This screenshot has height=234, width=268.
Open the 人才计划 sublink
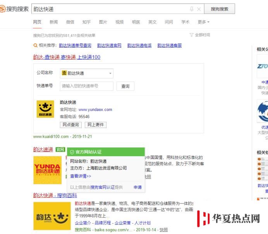(143, 223)
